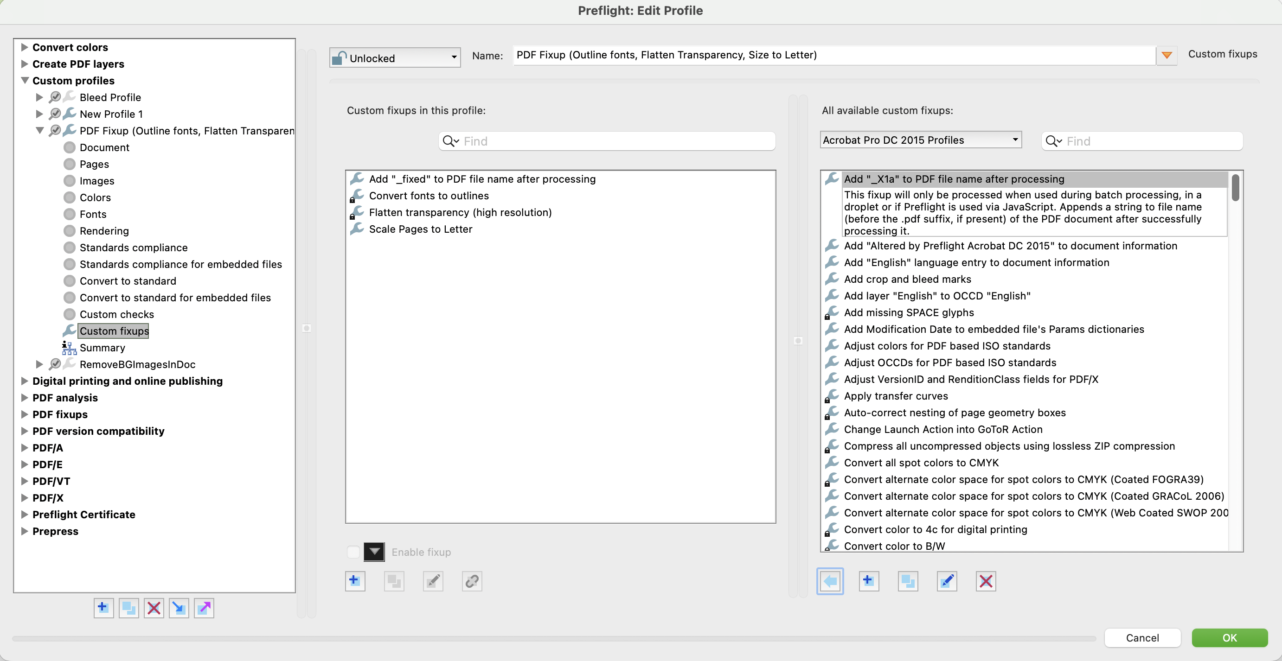Click the Cancel button
Screen dimensions: 1282x661
click(1142, 638)
